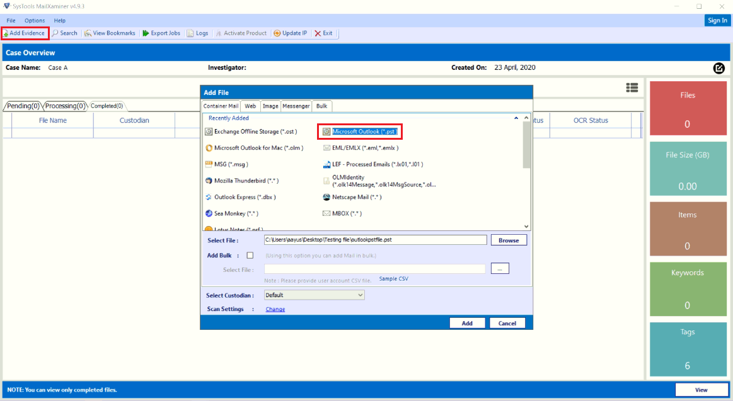
Task: Click the OCR Status column header
Action: [591, 120]
